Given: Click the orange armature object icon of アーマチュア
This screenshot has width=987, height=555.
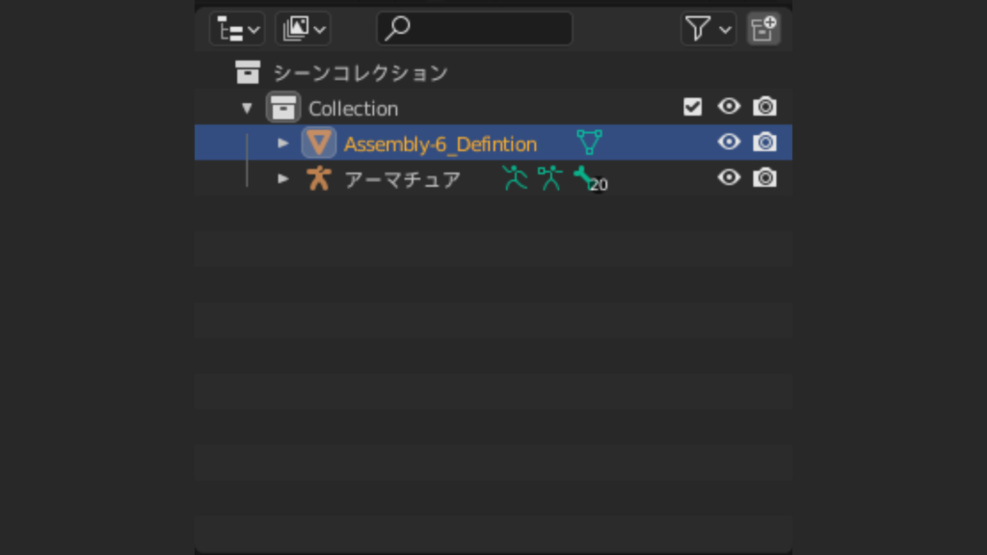Looking at the screenshot, I should click(319, 177).
